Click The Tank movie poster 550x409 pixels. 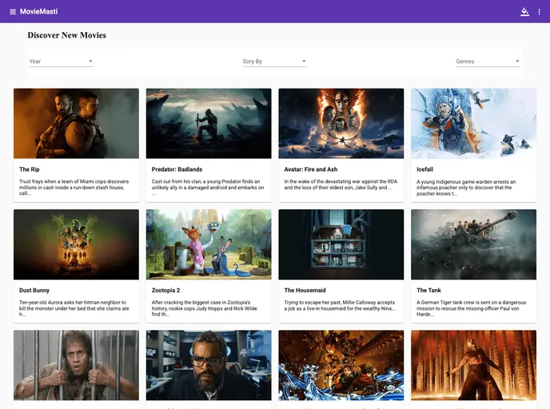(x=473, y=244)
